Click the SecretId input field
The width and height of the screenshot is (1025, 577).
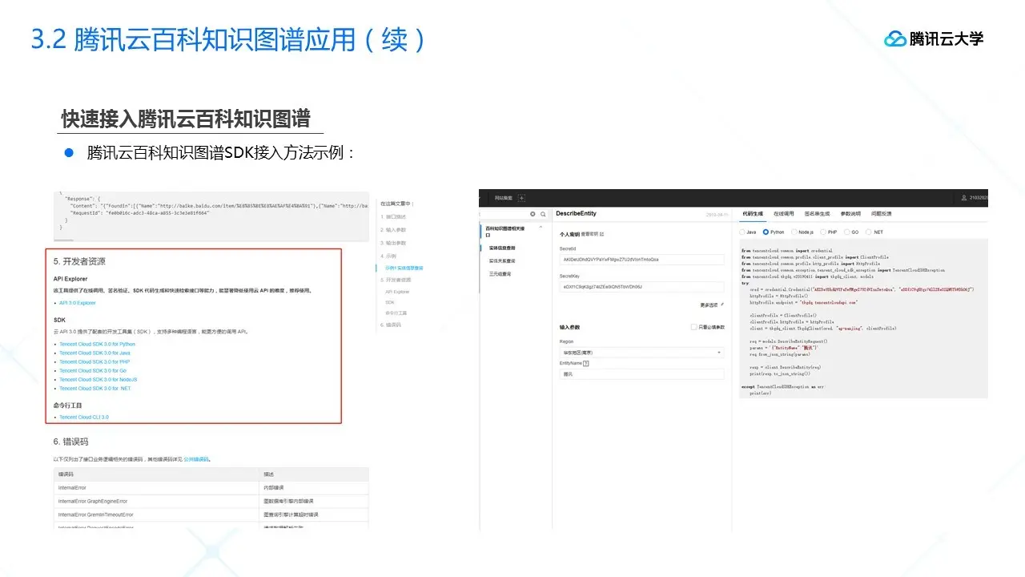[x=641, y=260]
